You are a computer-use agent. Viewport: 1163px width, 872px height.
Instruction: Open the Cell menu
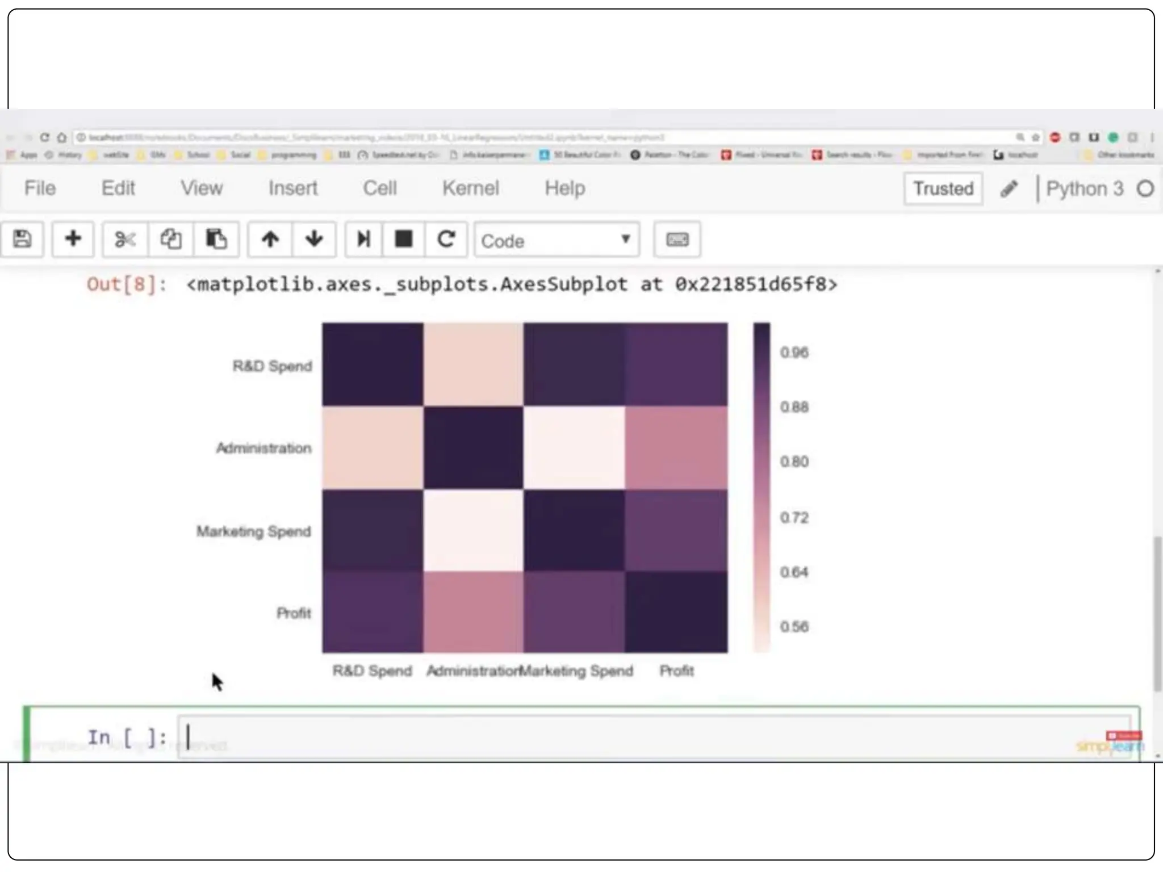[x=379, y=188]
